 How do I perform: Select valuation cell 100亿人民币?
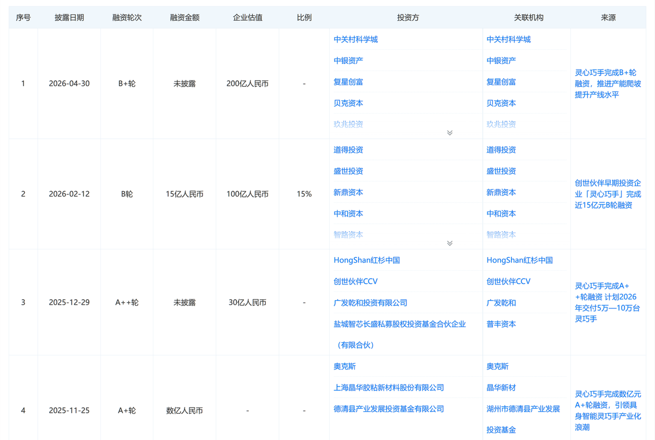(x=248, y=194)
